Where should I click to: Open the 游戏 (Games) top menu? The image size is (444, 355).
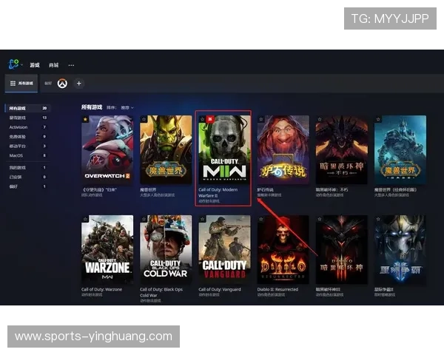[x=35, y=65]
